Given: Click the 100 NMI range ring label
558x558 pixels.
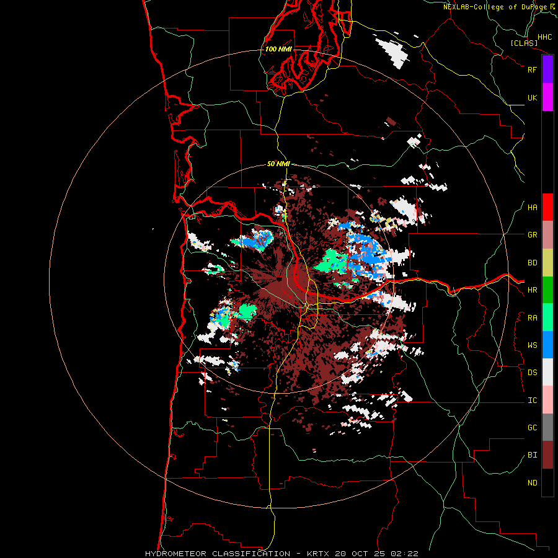Looking at the screenshot, I should [278, 49].
